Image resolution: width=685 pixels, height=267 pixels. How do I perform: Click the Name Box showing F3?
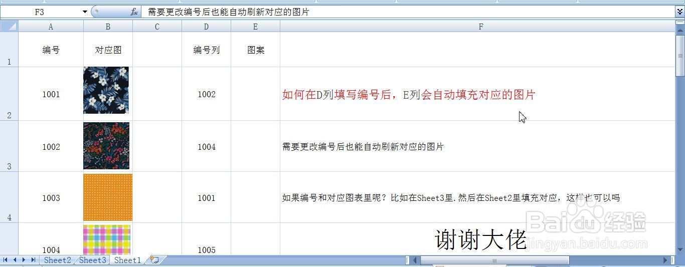pos(41,12)
